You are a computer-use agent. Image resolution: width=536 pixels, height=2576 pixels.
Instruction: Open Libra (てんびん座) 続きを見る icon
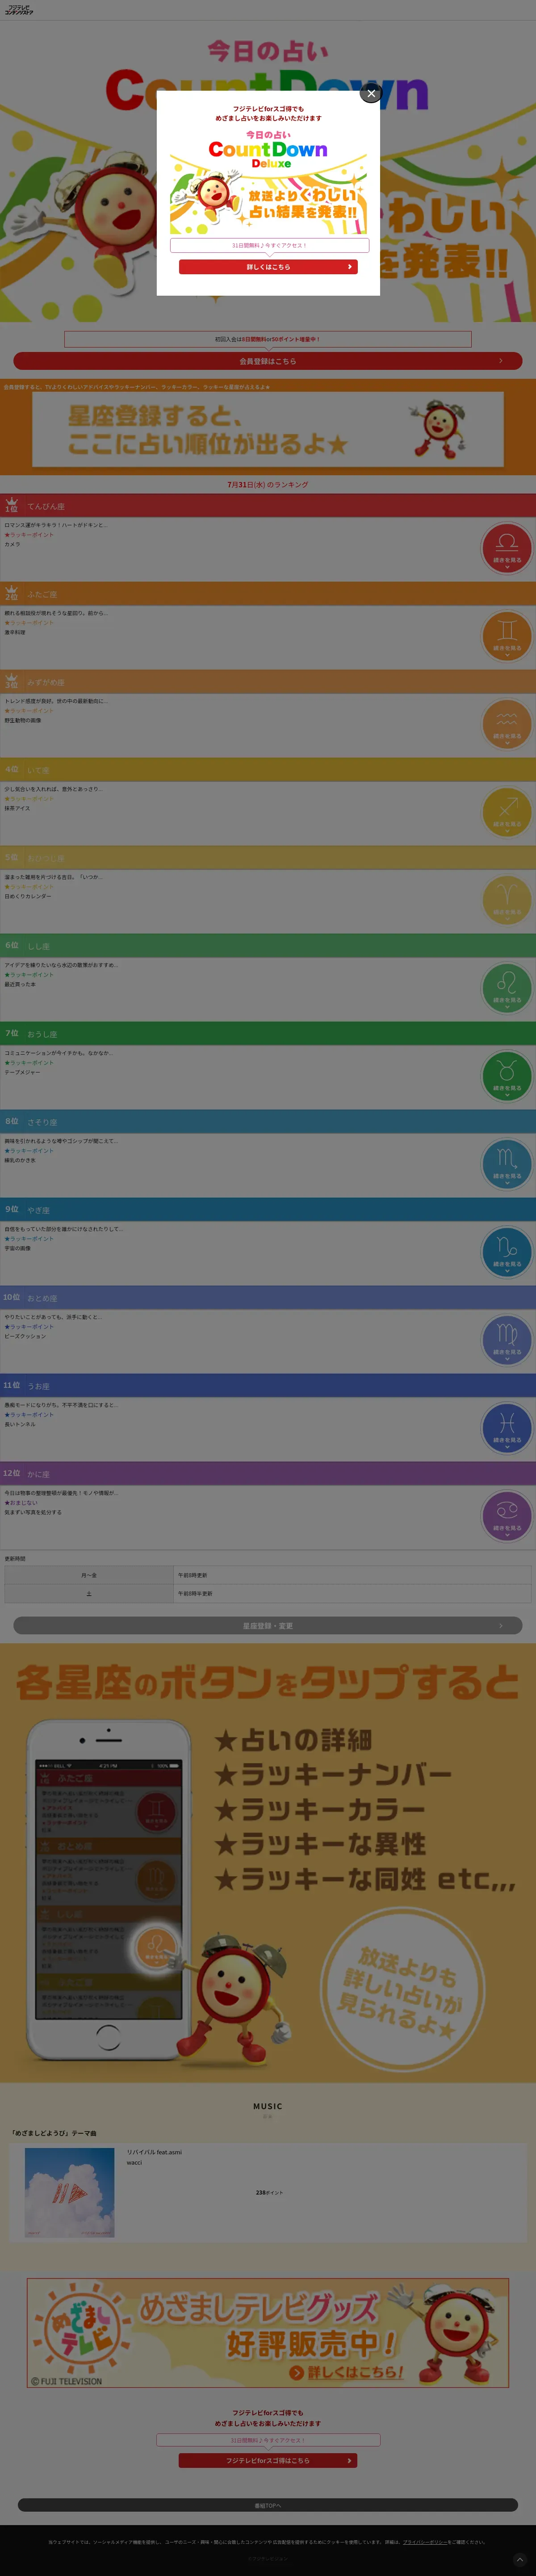(x=507, y=547)
